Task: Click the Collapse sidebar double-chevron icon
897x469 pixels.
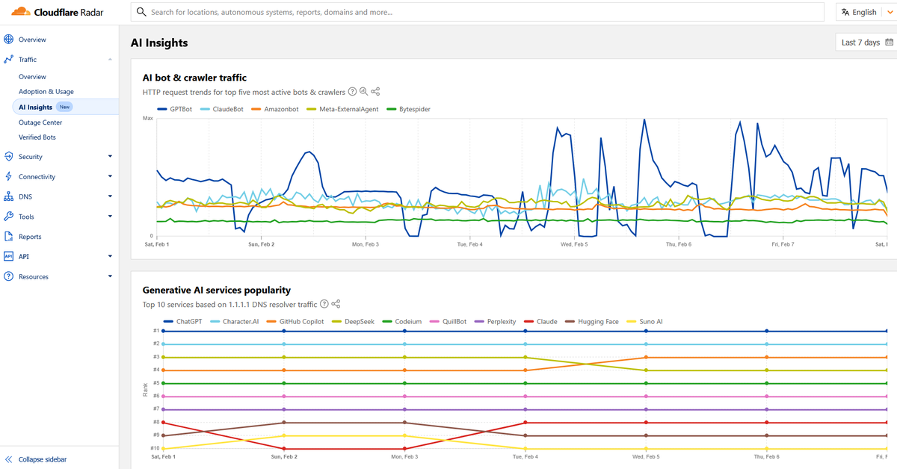Action: pos(9,459)
